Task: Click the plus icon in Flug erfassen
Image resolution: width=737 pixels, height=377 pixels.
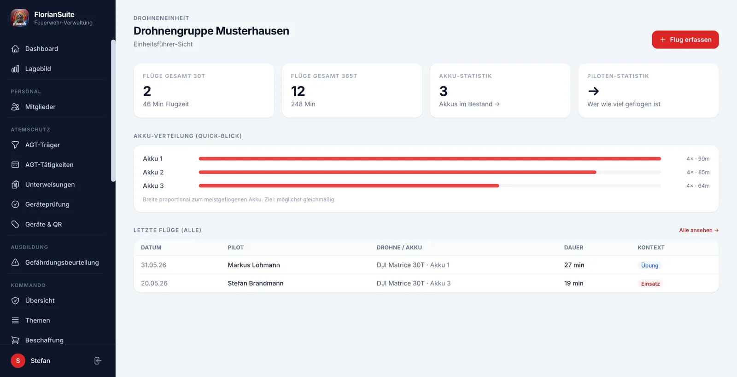Action: pos(663,40)
